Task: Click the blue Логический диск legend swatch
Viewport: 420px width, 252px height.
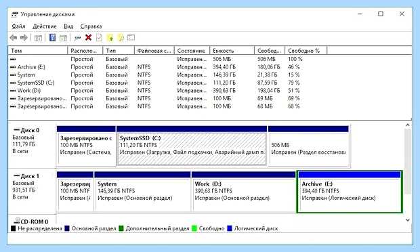Action: click(229, 228)
